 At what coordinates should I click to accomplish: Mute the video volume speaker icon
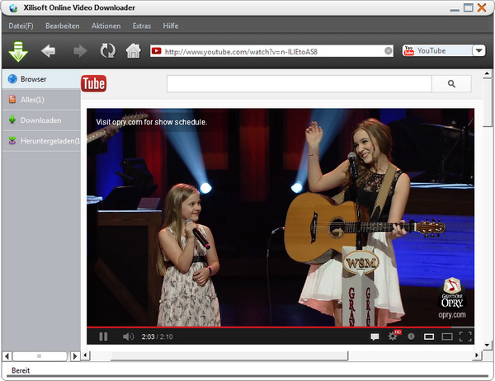coord(128,336)
